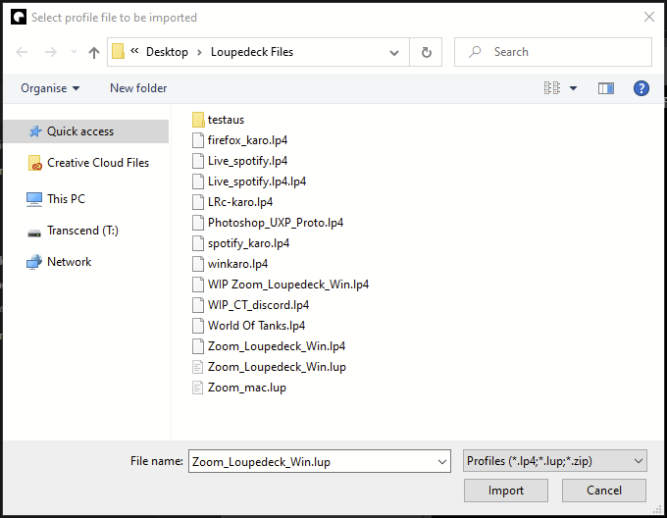Screen dimensions: 667x518
Task: Click the Up one level arrow
Action: [94, 52]
